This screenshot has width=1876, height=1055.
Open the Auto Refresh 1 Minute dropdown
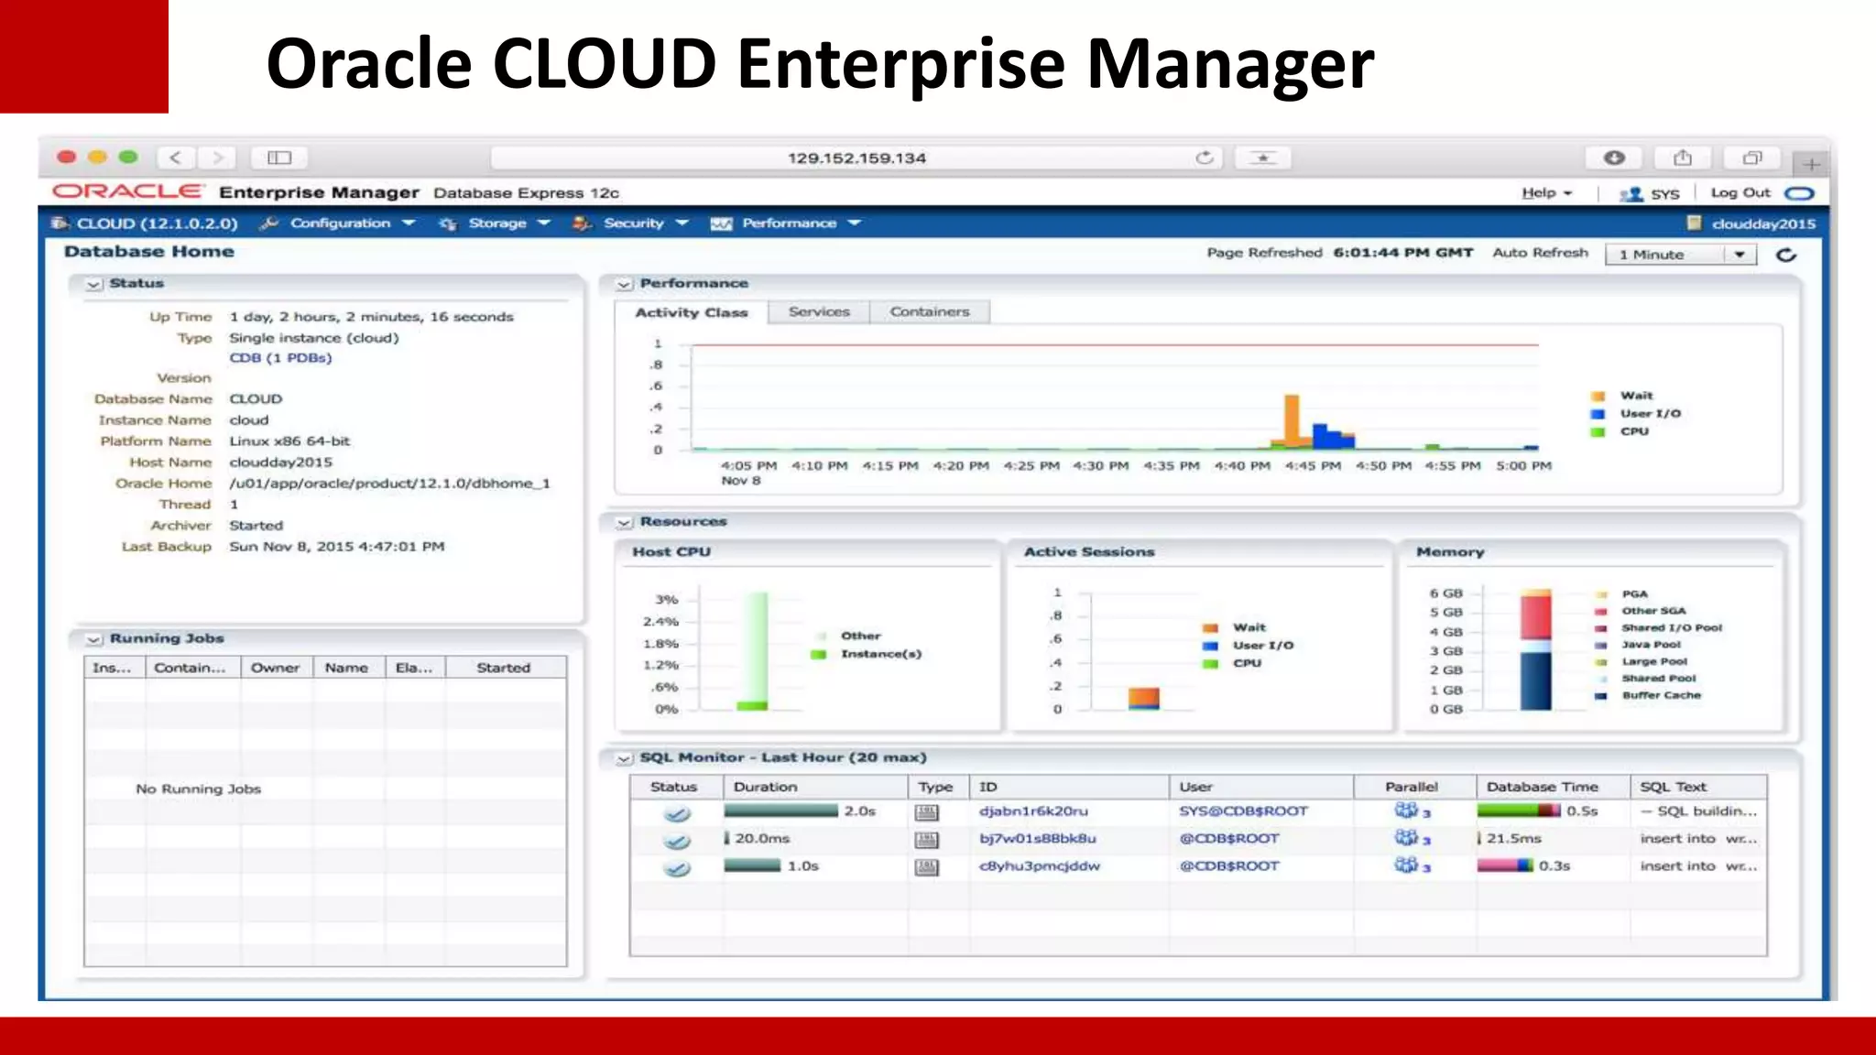pyautogui.click(x=1680, y=255)
